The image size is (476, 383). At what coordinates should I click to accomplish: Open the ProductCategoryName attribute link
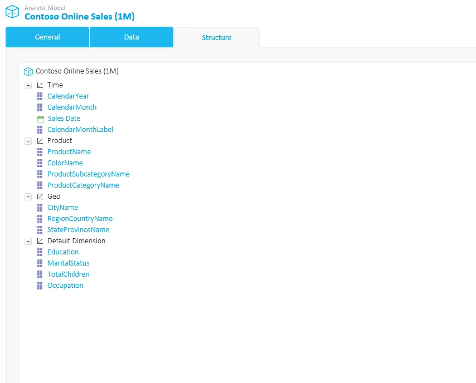[83, 185]
